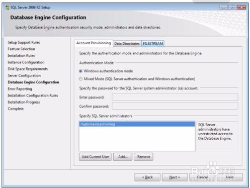Click Database Engine Configuration step in sidebar

[33, 82]
